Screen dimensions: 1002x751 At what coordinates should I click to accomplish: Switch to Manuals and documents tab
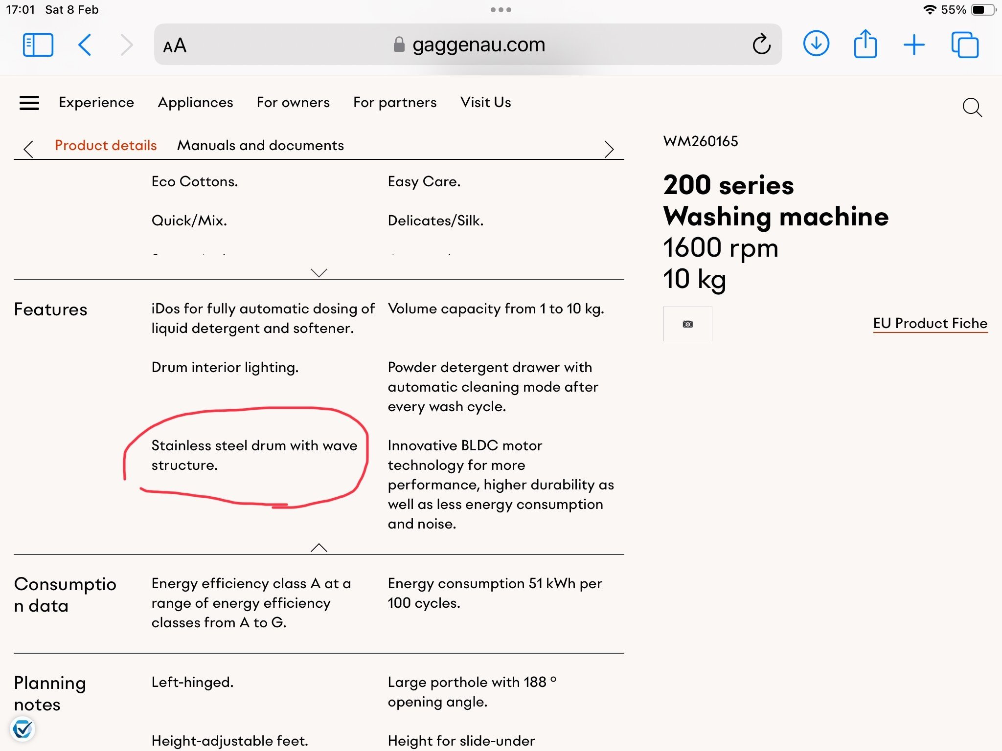click(x=260, y=145)
